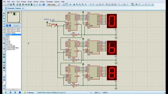The width and height of the screenshot is (168, 94).
Task: Click the Copy to clipboard icon
Action: coord(100,4)
